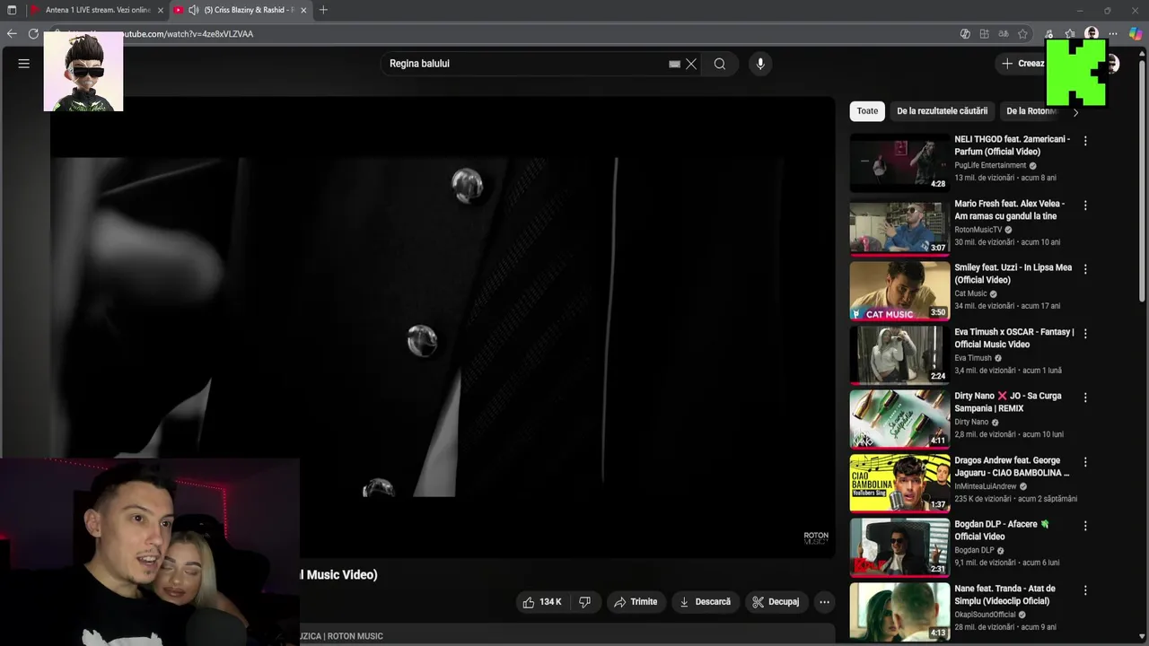Open options for Smiley In Lipsa Mea

1085,269
